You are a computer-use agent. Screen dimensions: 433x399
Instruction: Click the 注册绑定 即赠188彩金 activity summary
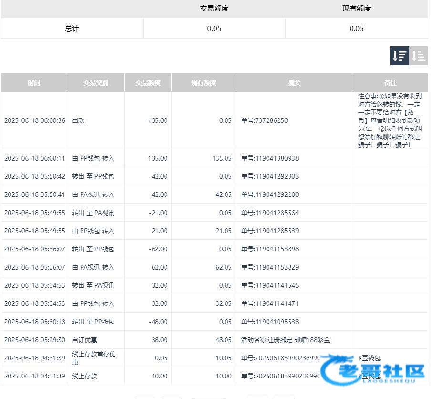[x=285, y=340]
